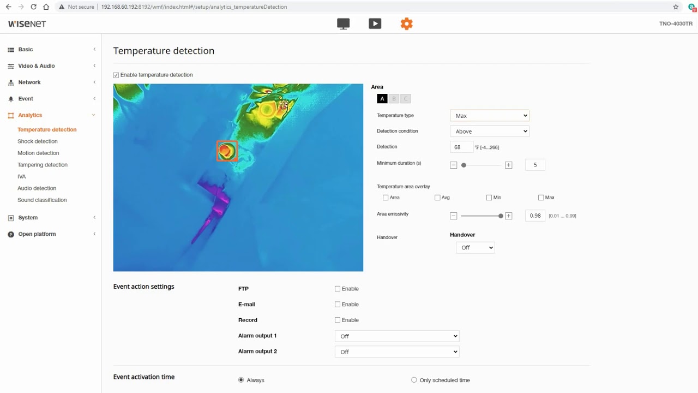Click the Area emissivity value field
The width and height of the screenshot is (698, 393).
click(x=535, y=216)
